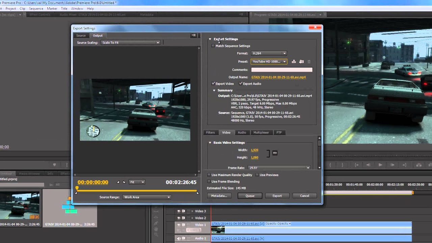
Task: Open the Format dropdown showing H.264
Action: (269, 53)
